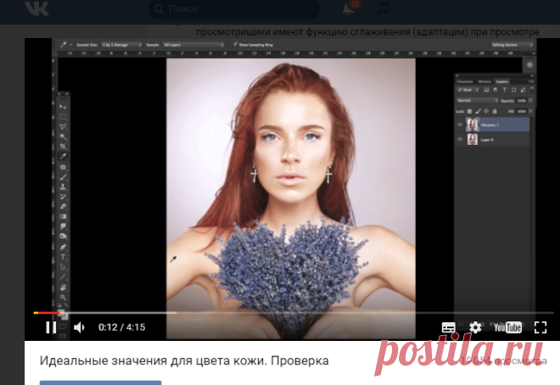Open VK music icon

[x=383, y=8]
